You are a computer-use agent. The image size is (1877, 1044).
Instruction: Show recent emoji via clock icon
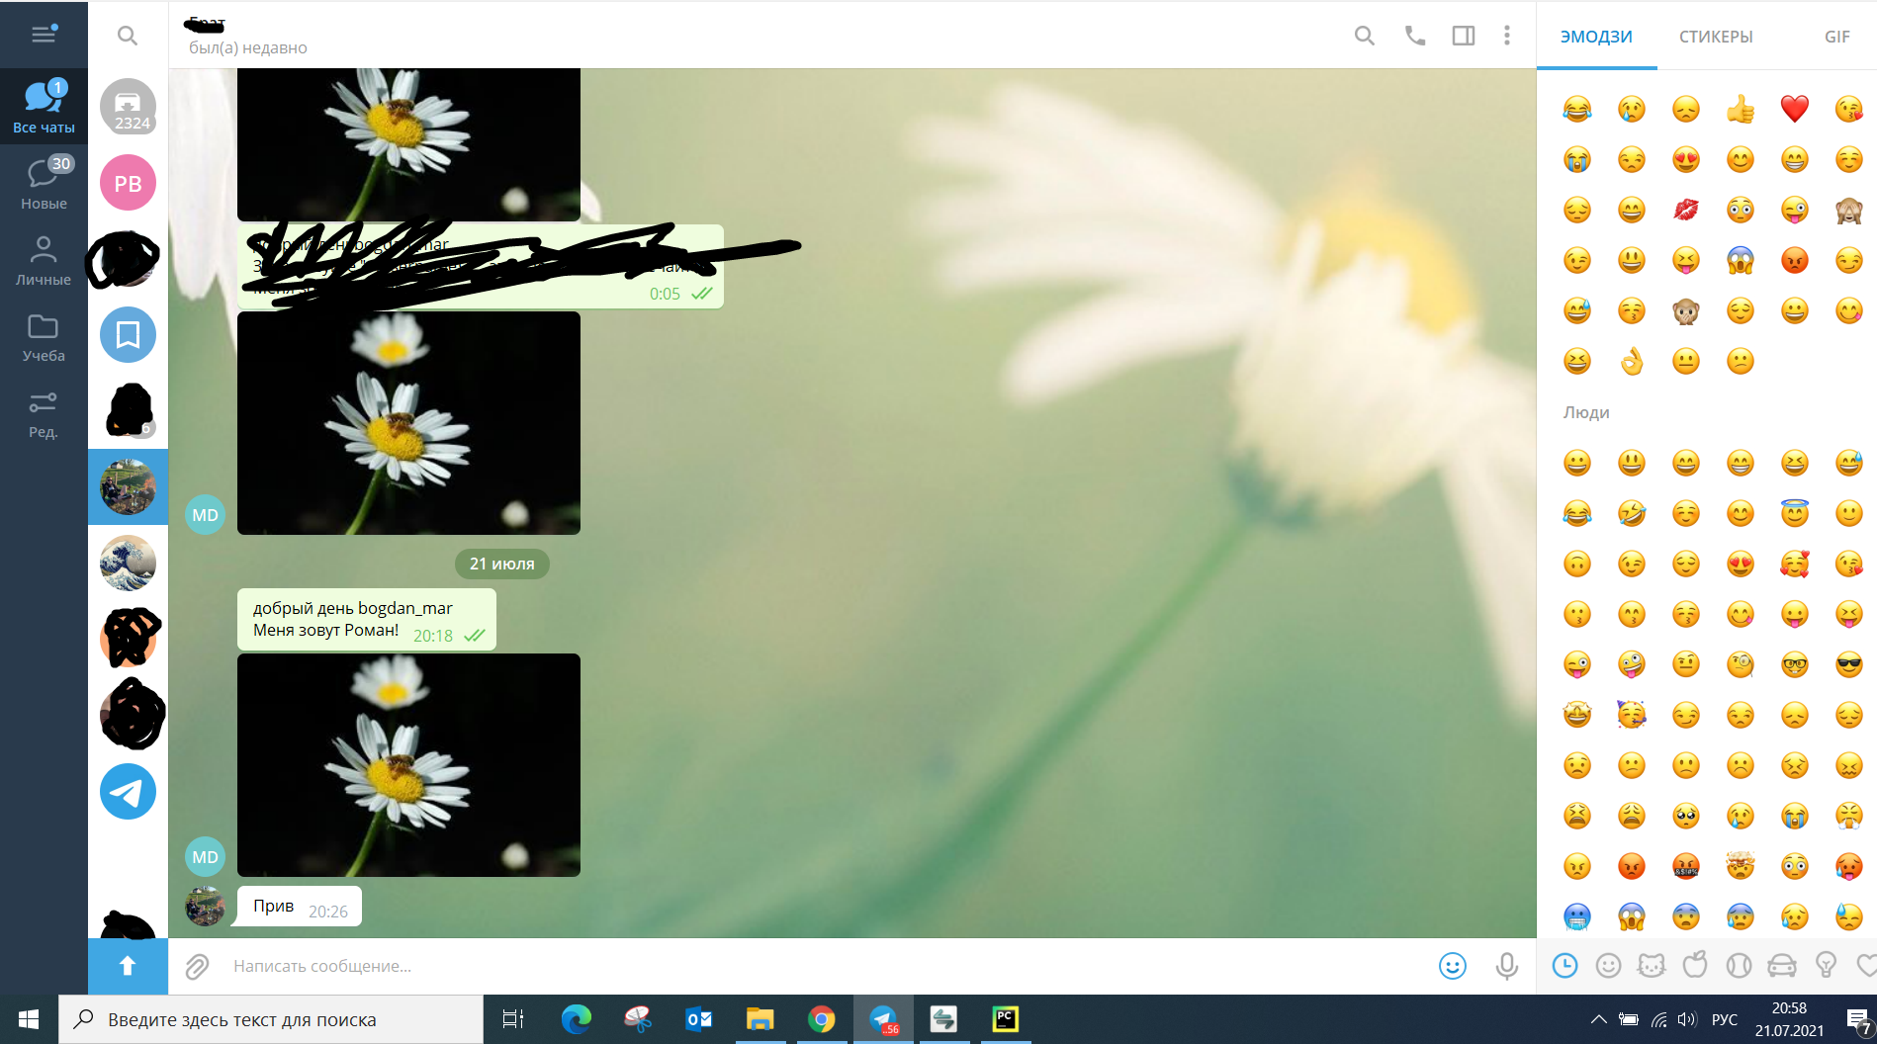click(x=1564, y=966)
